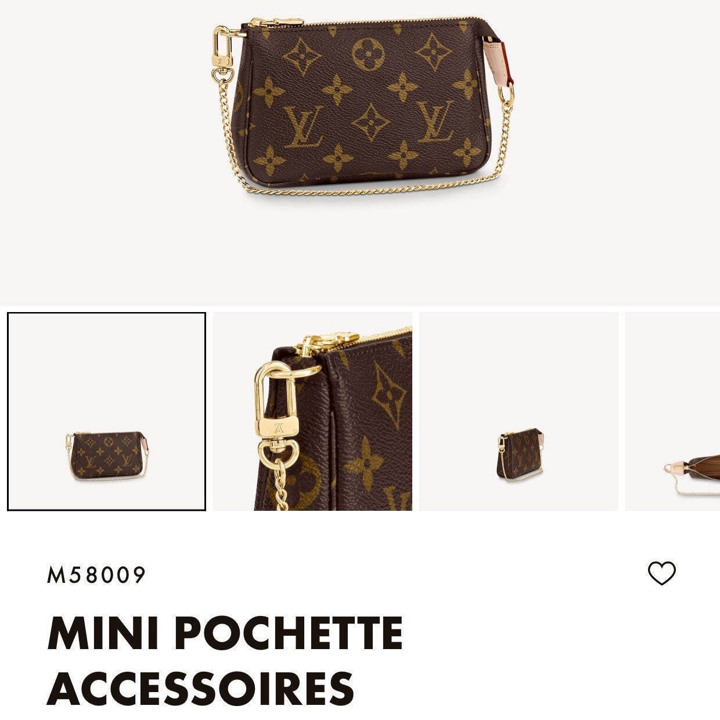
Task: Click the right LV monogram on main bag
Action: click(x=436, y=121)
